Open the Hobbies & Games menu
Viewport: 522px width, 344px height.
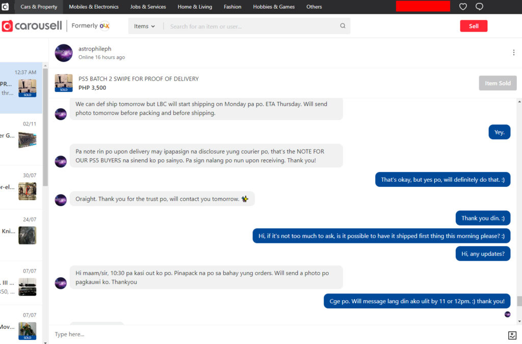[x=274, y=7]
